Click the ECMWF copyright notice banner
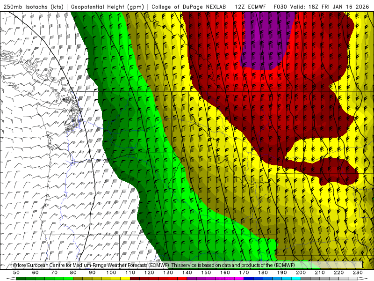This screenshot has width=374, height=281. pos(187,265)
